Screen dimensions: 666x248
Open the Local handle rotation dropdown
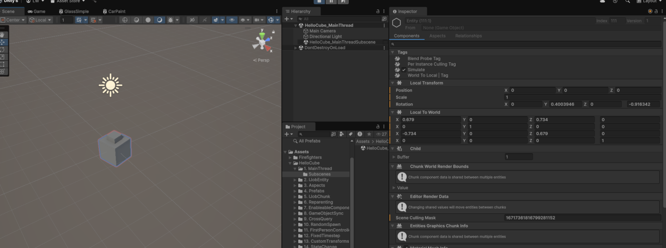pos(40,20)
